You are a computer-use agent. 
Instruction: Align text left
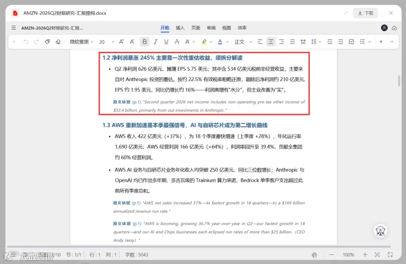(260, 41)
